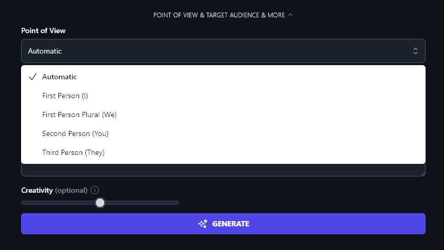Screen dimensions: 444x250
Task: Choose Third Person (They) option
Action: 73,152
